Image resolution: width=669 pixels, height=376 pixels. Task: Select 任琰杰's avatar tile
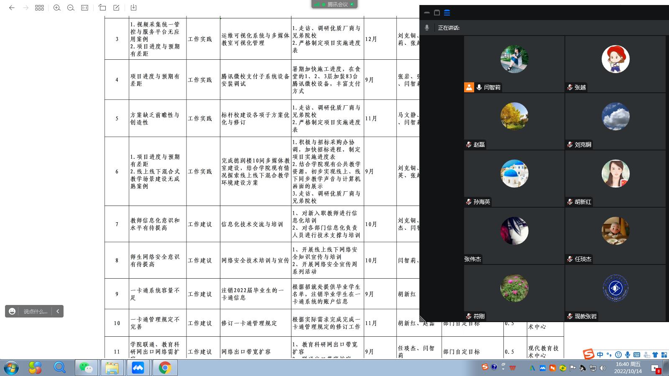615,231
